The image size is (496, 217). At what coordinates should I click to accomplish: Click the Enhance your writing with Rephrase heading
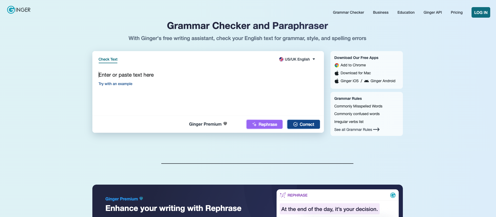[x=173, y=208]
